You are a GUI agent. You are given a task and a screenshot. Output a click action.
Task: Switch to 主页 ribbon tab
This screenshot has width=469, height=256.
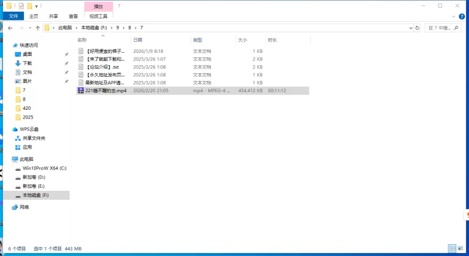(33, 16)
